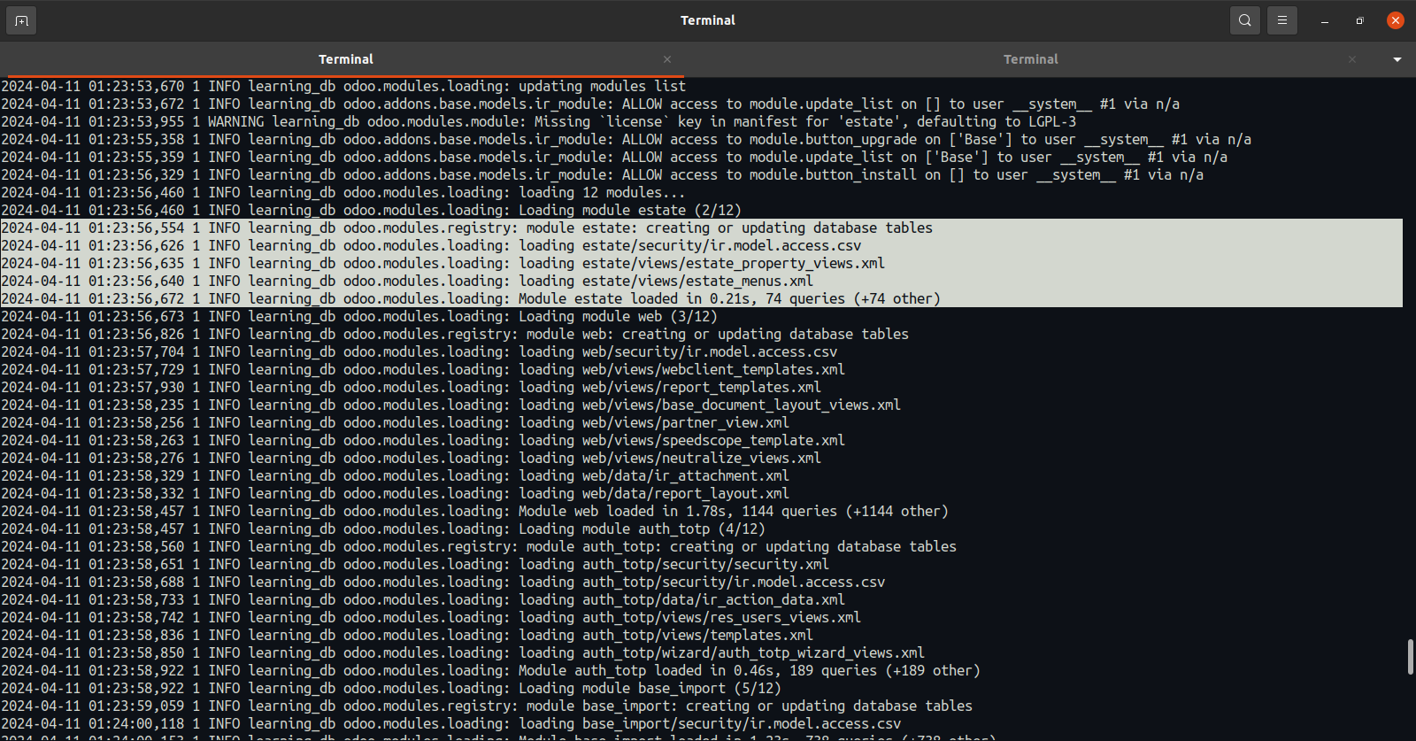1416x741 pixels.
Task: Click line loading estate/views/estate_property_views.xml
Action: [442, 263]
